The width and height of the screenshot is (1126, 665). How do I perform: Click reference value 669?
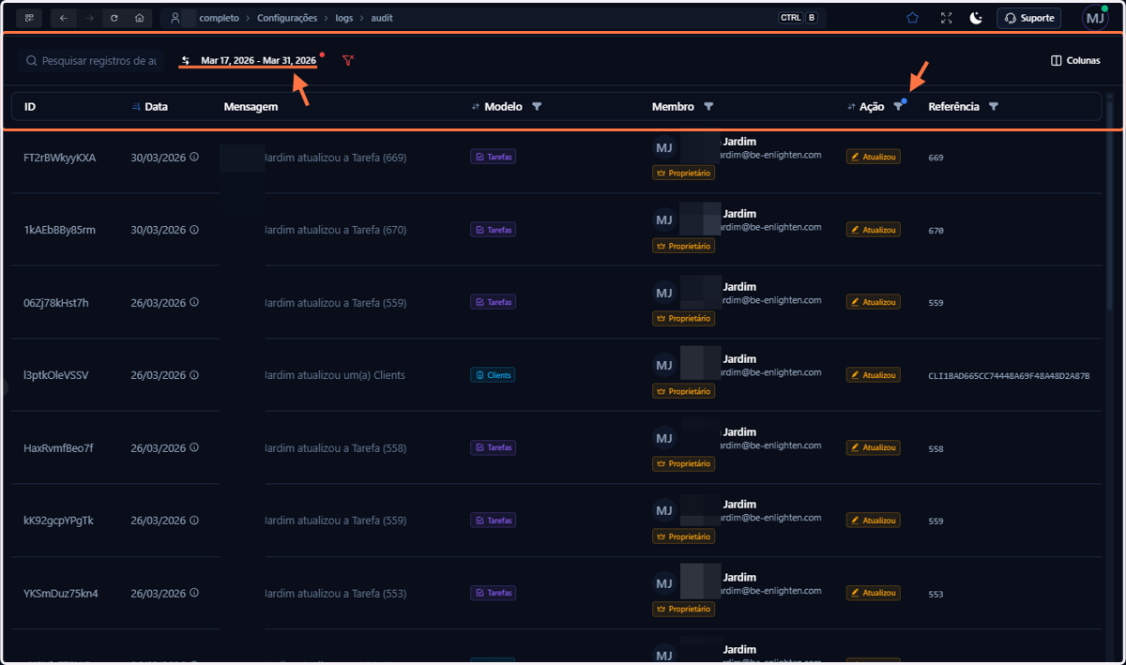[x=936, y=158]
